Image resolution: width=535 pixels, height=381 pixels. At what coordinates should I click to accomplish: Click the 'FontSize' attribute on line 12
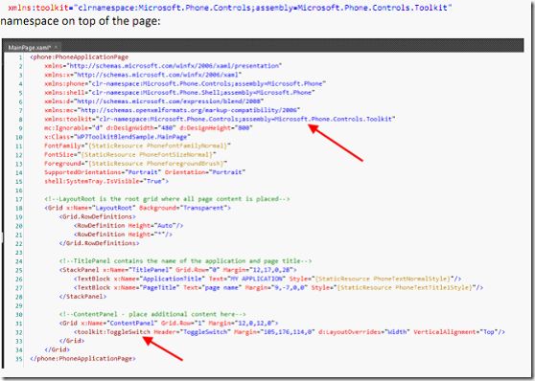(58, 154)
